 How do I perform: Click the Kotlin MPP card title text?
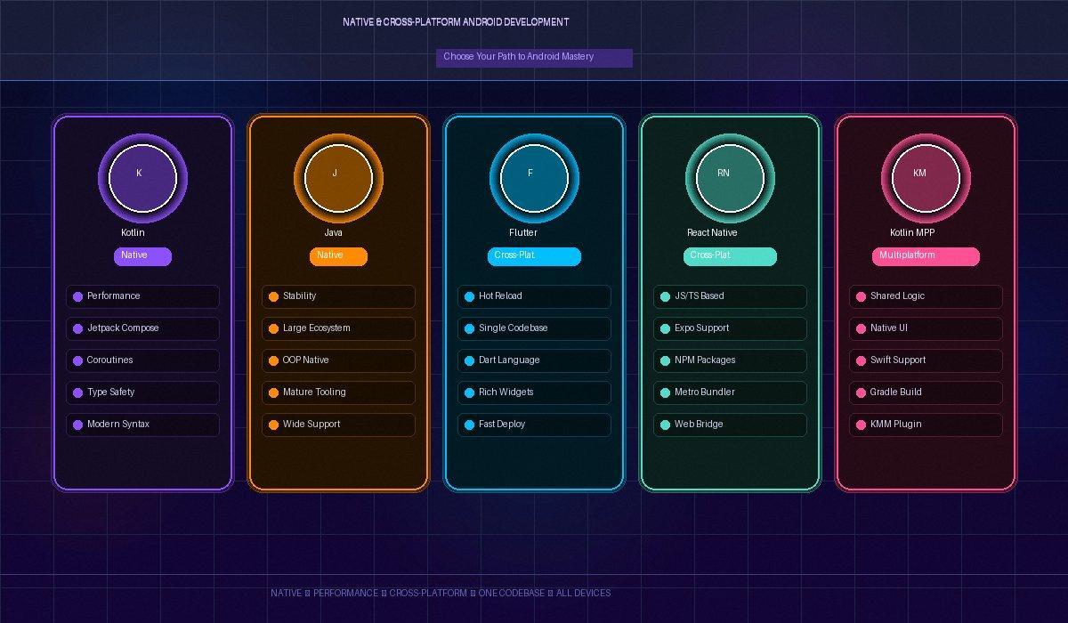click(912, 232)
